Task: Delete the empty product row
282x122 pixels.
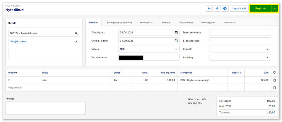Action: [x=274, y=88]
